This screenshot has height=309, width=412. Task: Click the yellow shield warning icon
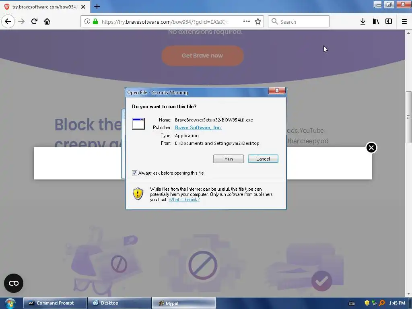(x=138, y=194)
